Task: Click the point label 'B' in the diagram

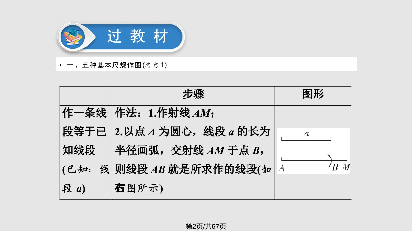Action: tap(335, 167)
